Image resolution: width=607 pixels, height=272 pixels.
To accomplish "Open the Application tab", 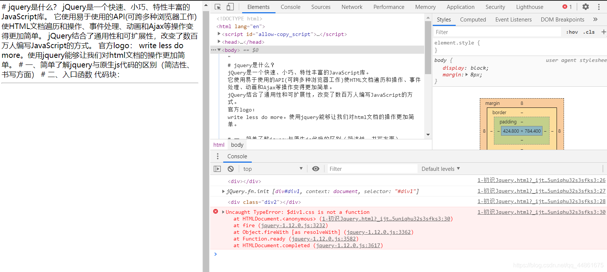I will [x=461, y=7].
